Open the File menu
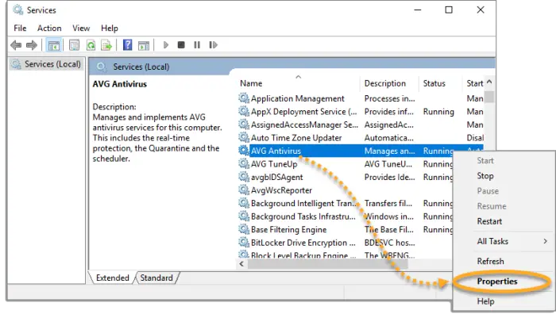Viewport: 556px width, 318px height. tap(20, 28)
